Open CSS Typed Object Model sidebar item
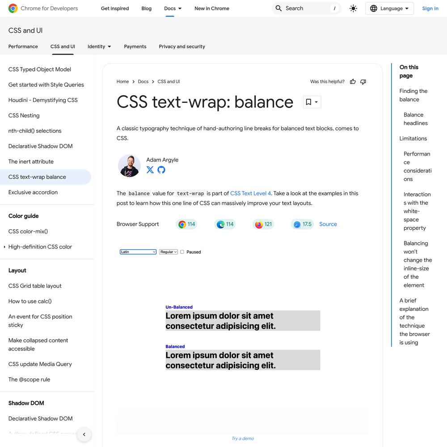This screenshot has height=447, width=447. [x=40, y=69]
